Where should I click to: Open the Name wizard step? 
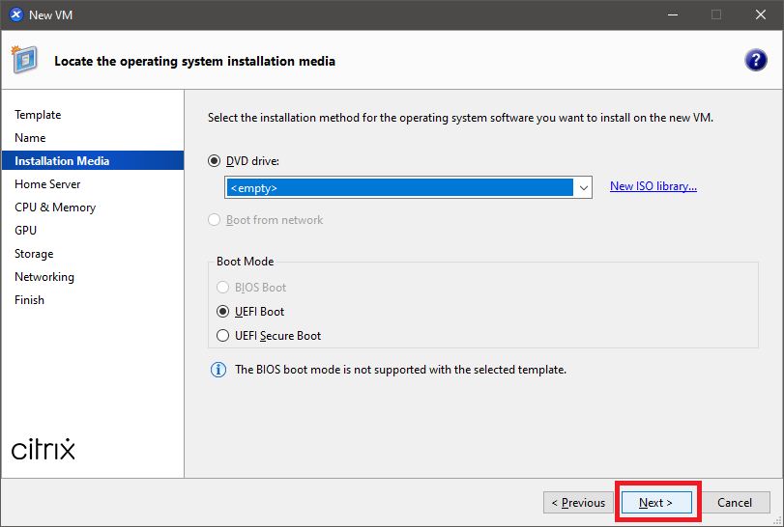[30, 138]
